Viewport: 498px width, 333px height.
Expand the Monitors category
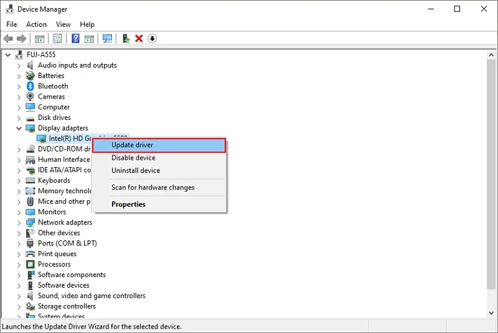click(x=19, y=212)
